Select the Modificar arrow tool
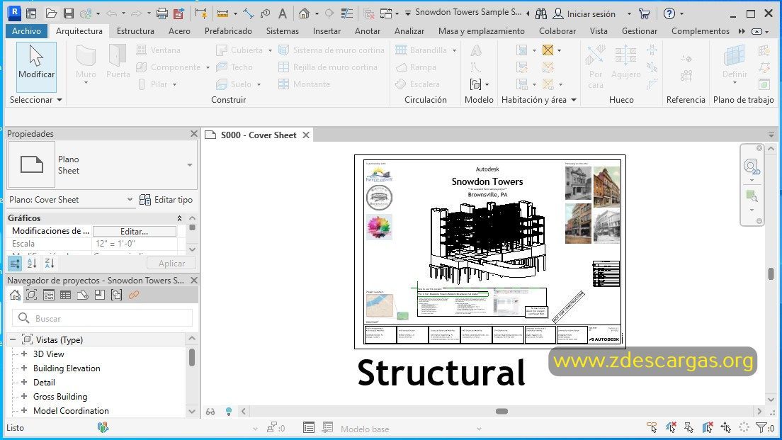Screen dimensions: 782x440 (x=36, y=67)
